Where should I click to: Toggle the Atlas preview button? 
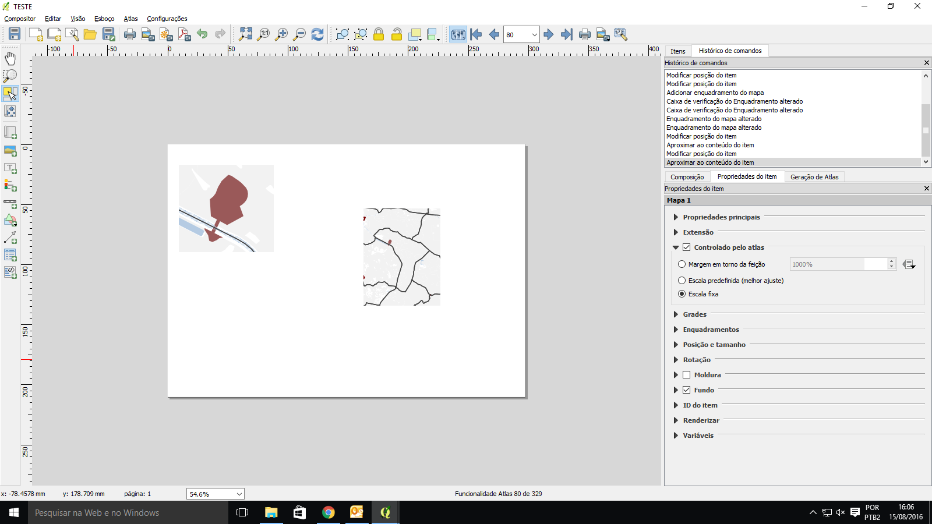point(458,34)
